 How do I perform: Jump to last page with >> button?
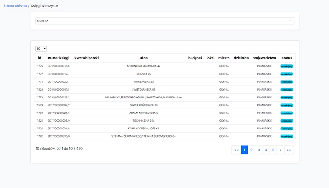pos(289,150)
